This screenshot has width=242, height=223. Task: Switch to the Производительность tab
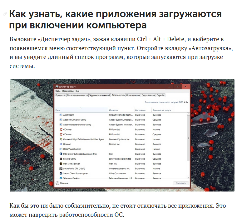tap(77, 95)
